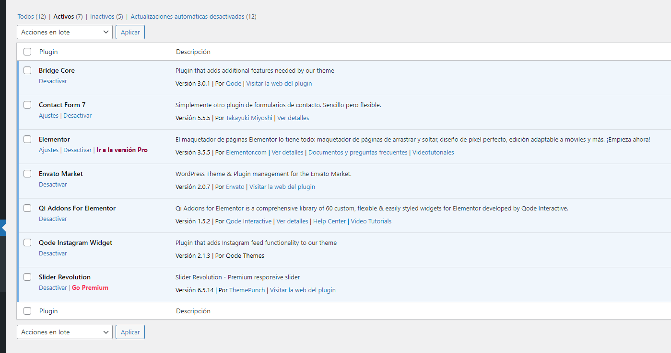Screen dimensions: 671x353
Task: Visit the Bridge Core plugin website
Action: coord(279,84)
